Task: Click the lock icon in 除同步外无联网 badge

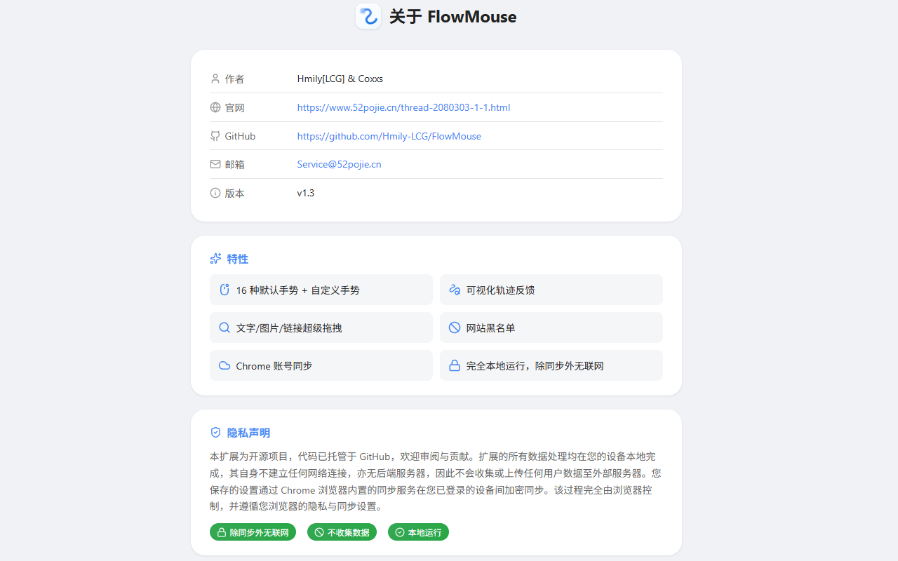Action: point(222,532)
